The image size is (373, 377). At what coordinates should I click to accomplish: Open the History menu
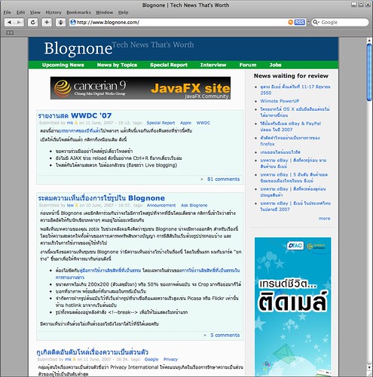pyautogui.click(x=54, y=12)
